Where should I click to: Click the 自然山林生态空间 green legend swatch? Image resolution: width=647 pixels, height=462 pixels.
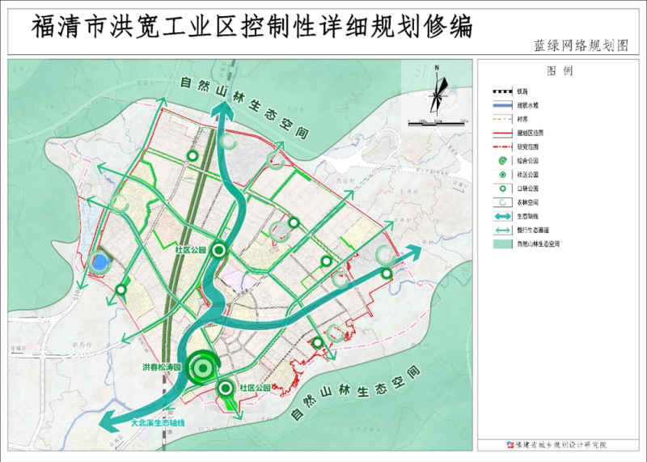click(501, 244)
